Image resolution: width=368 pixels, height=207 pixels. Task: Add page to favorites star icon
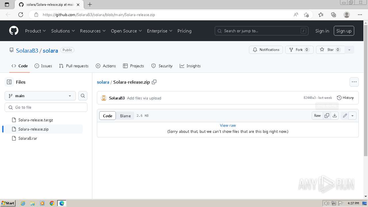[306, 15]
